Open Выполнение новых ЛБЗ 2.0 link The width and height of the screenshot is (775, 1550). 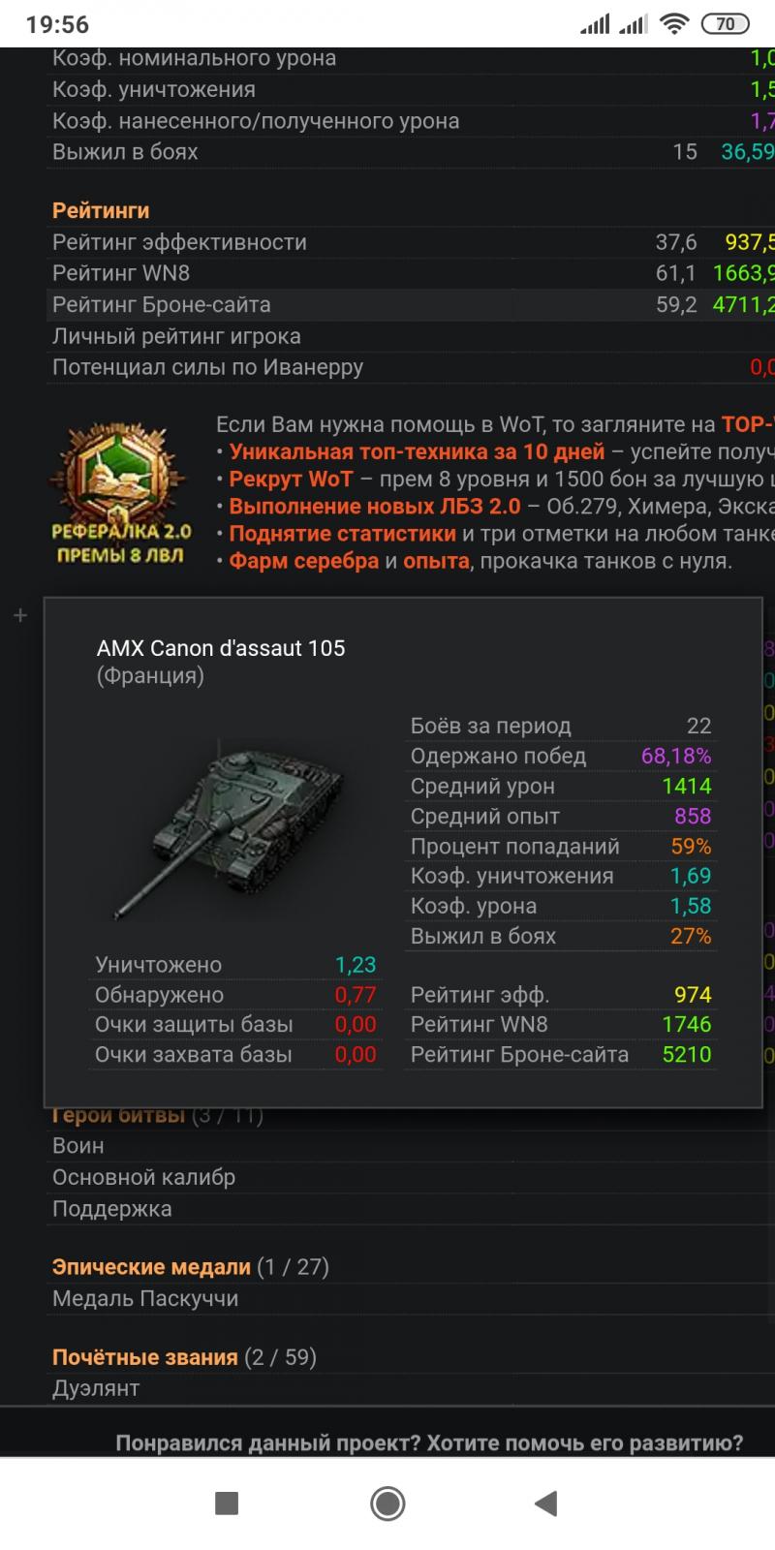point(375,507)
